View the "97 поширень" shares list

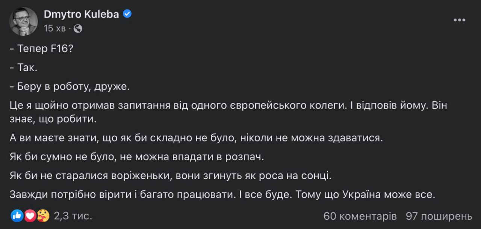(x=439, y=216)
